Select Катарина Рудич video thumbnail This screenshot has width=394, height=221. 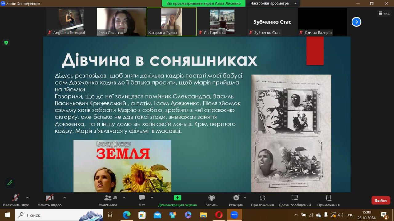click(x=171, y=21)
